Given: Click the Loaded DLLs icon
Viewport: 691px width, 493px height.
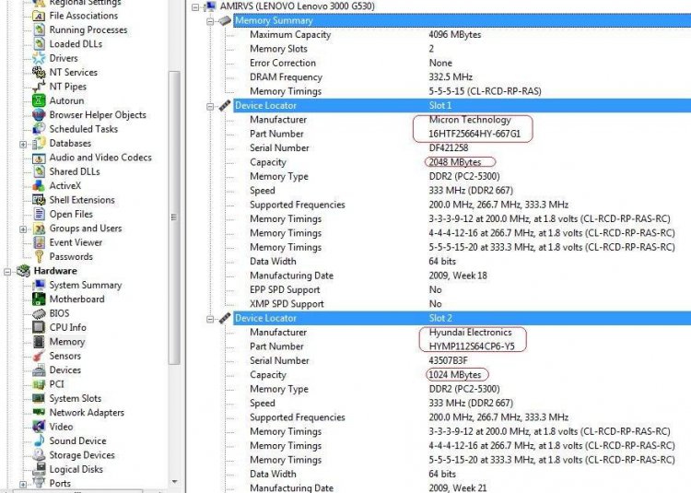Looking at the screenshot, I should pyautogui.click(x=39, y=44).
